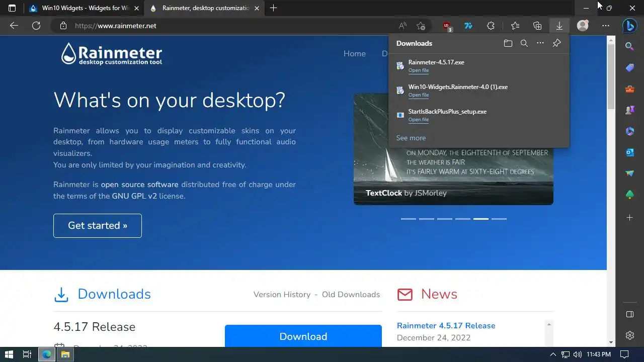Image resolution: width=644 pixels, height=362 pixels.
Task: Open the sidebar Shopping tag icon
Action: point(629,67)
